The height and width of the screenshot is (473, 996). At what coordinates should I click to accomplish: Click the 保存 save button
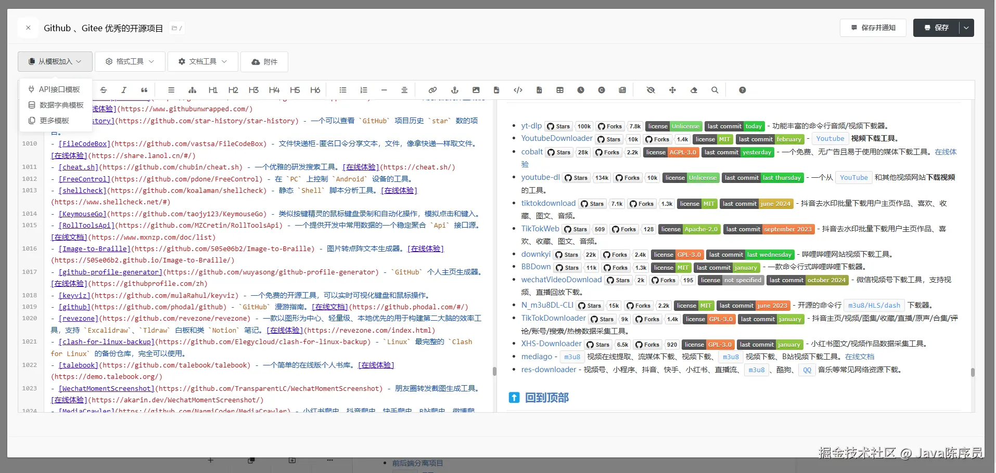936,28
